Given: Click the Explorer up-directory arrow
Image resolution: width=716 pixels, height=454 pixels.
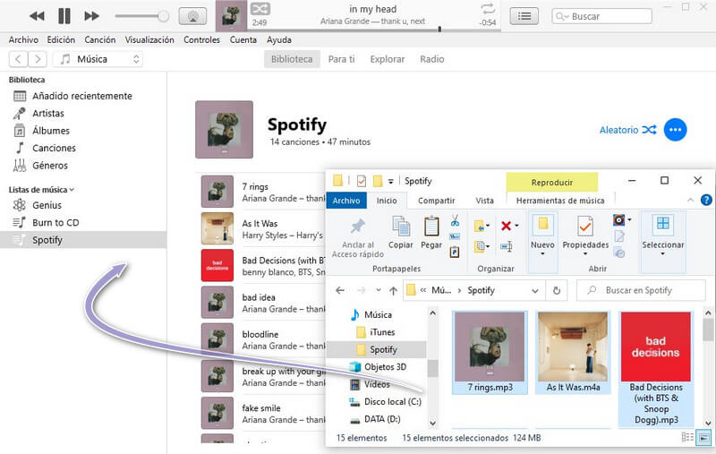Looking at the screenshot, I should [393, 290].
